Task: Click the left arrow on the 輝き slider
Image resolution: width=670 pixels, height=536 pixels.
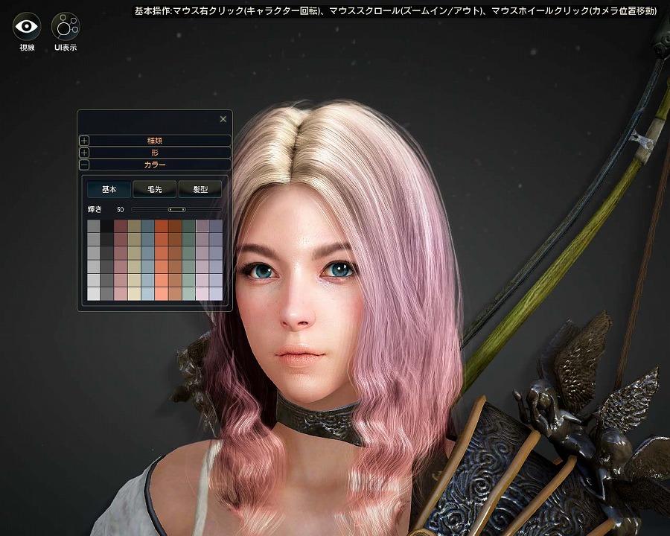Action: (x=170, y=209)
